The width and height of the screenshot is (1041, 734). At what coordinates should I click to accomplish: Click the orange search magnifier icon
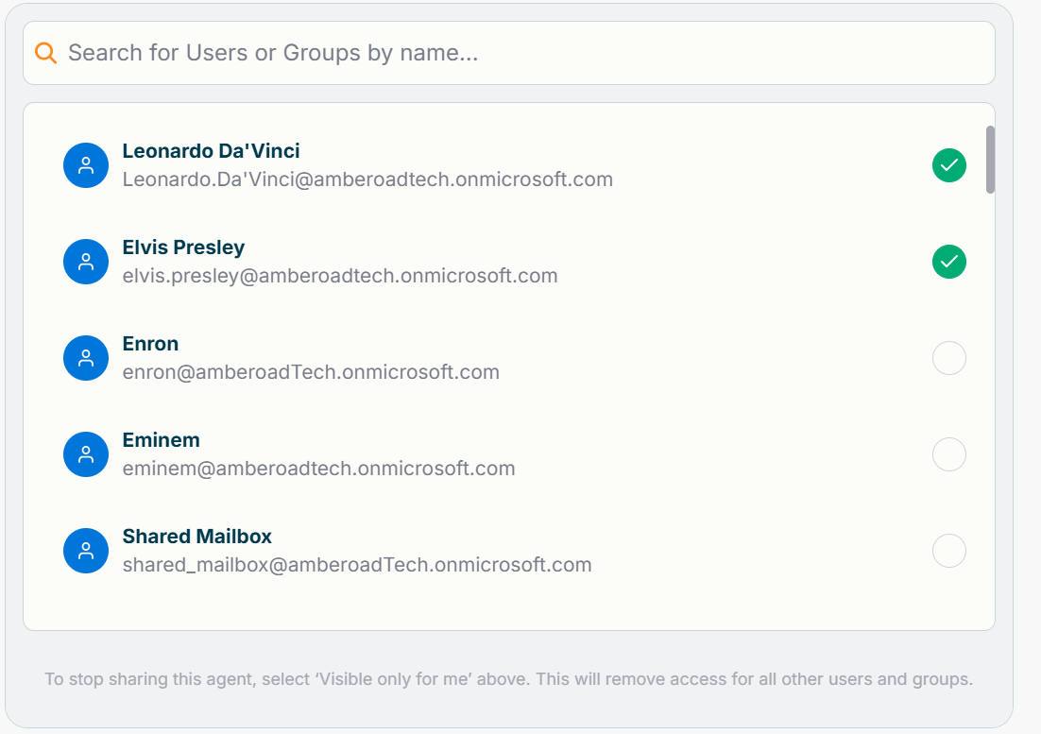[x=45, y=53]
